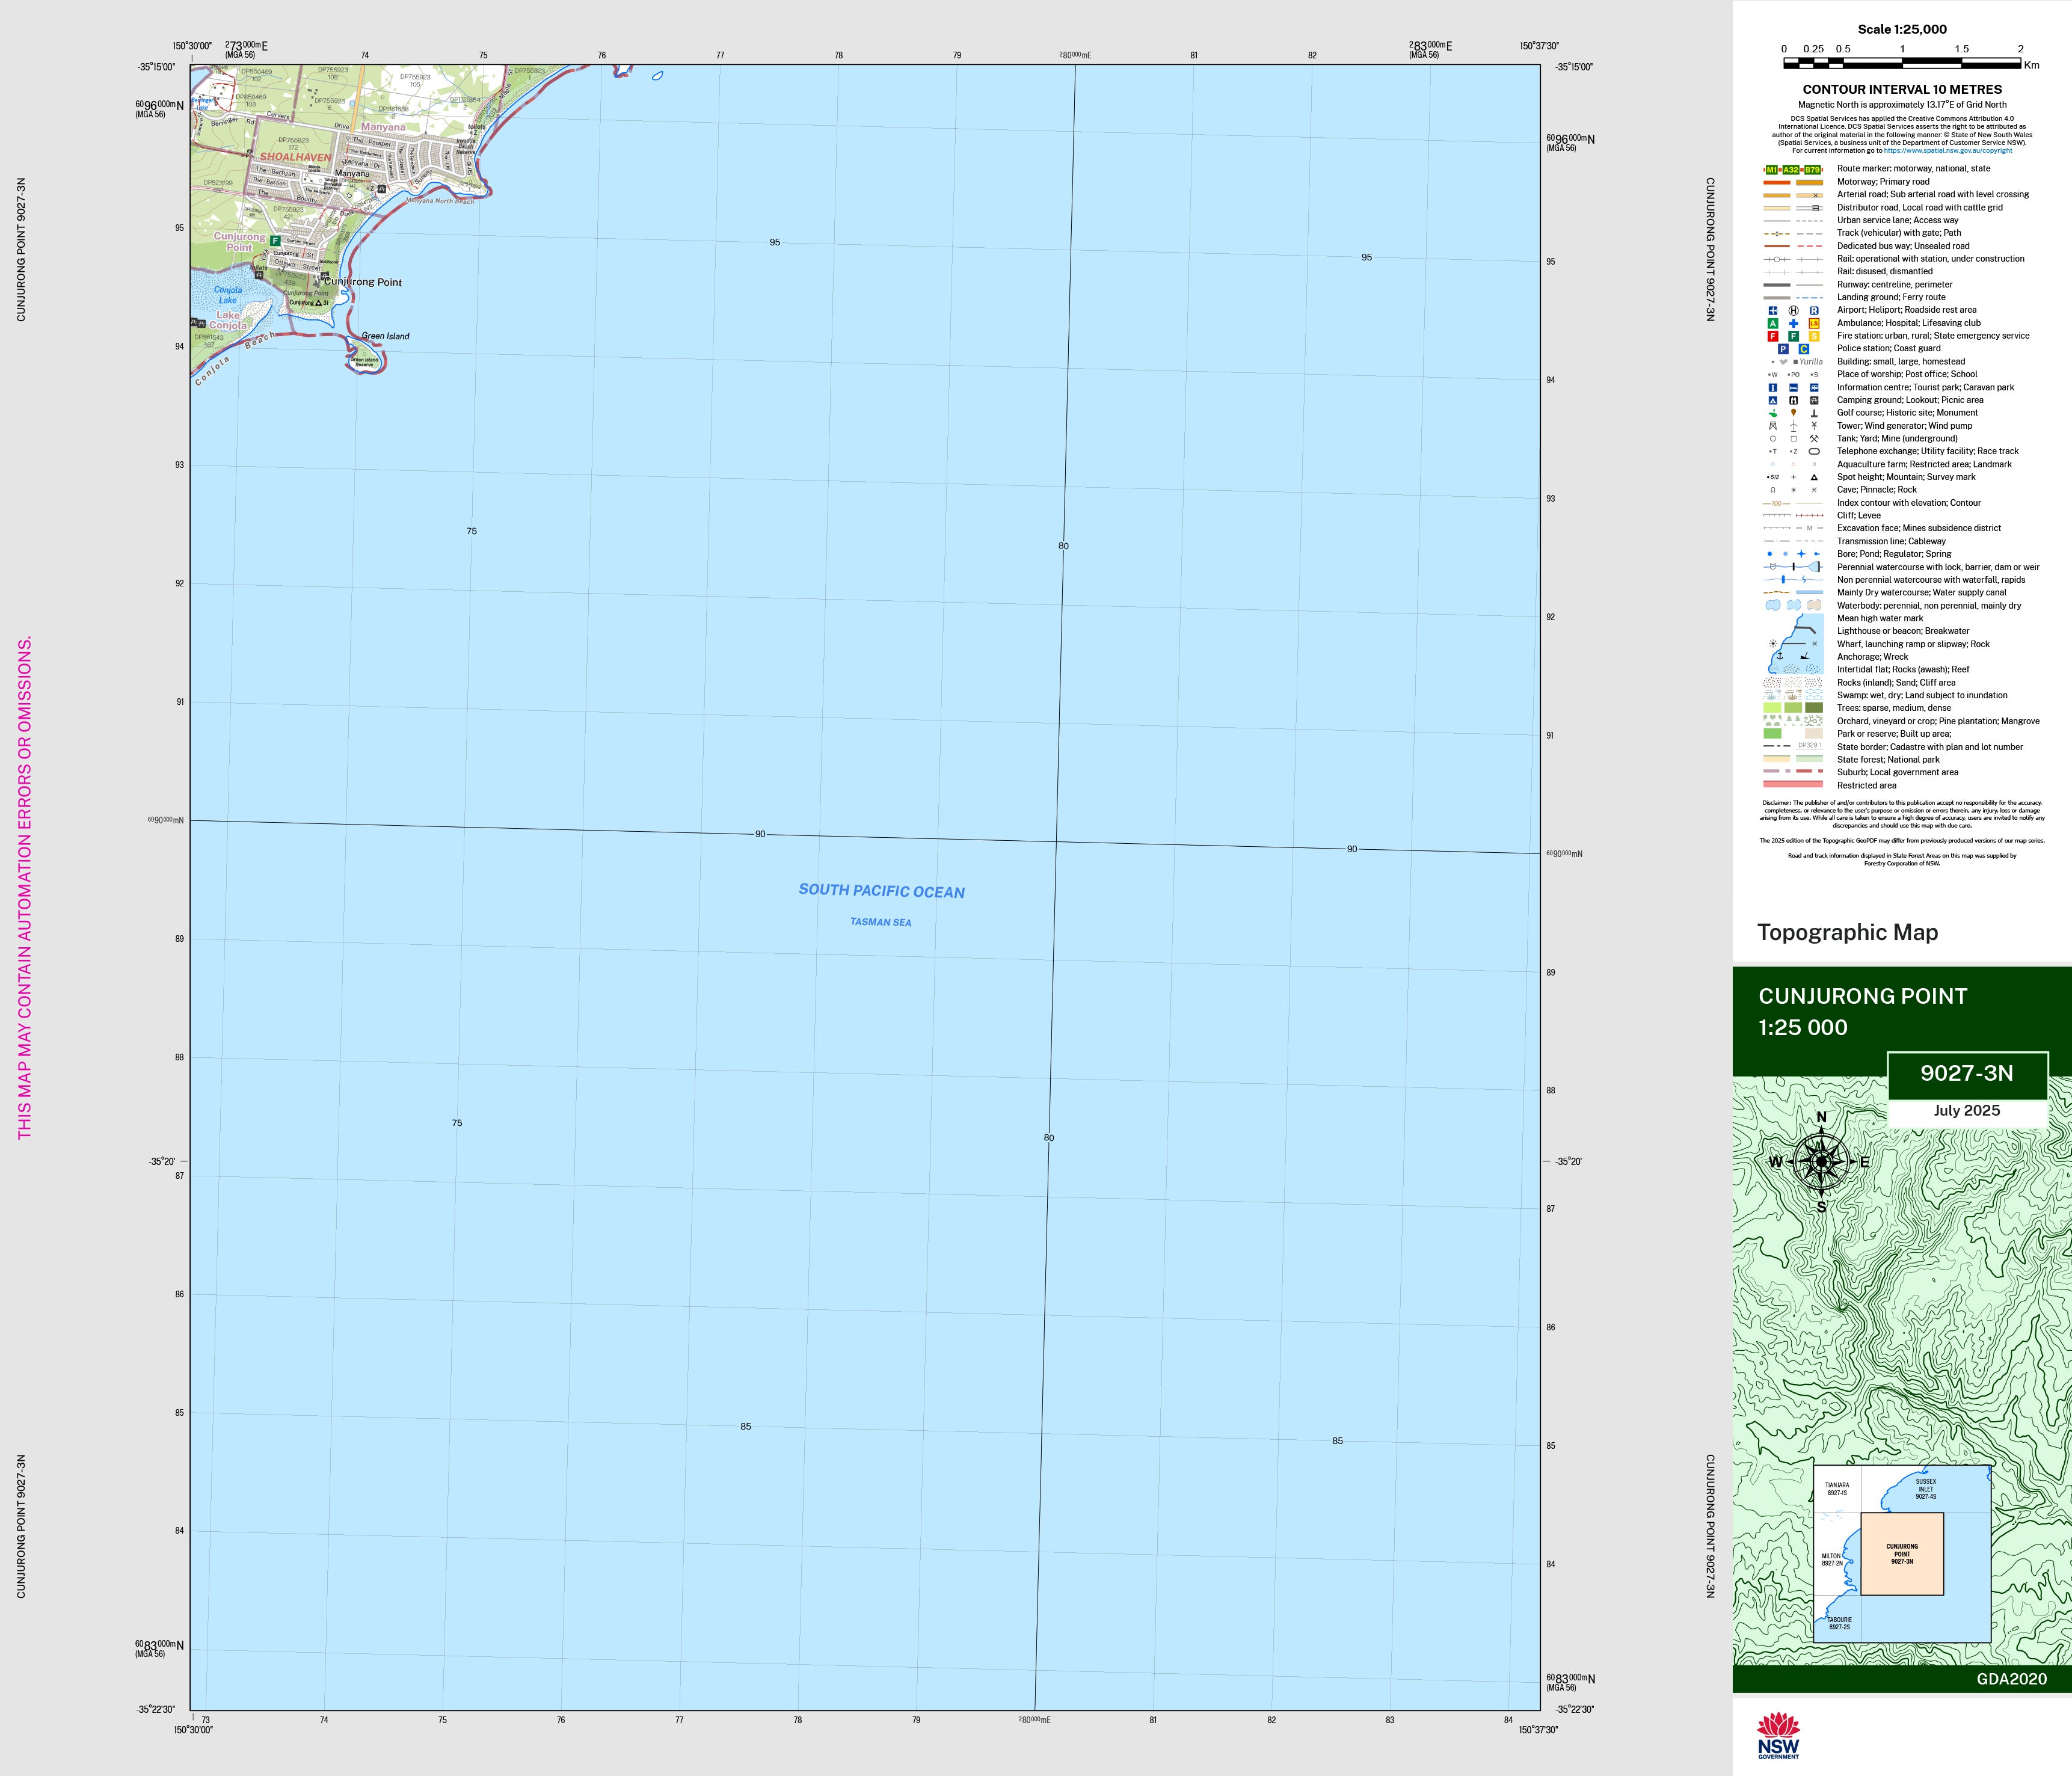The height and width of the screenshot is (1776, 2072).
Task: Click the South Pacific Ocean label
Action: [881, 891]
